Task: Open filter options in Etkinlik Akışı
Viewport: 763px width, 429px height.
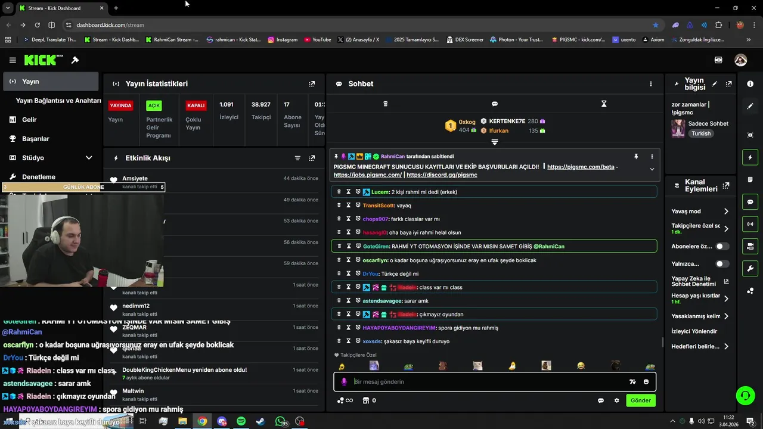Action: 297,158
